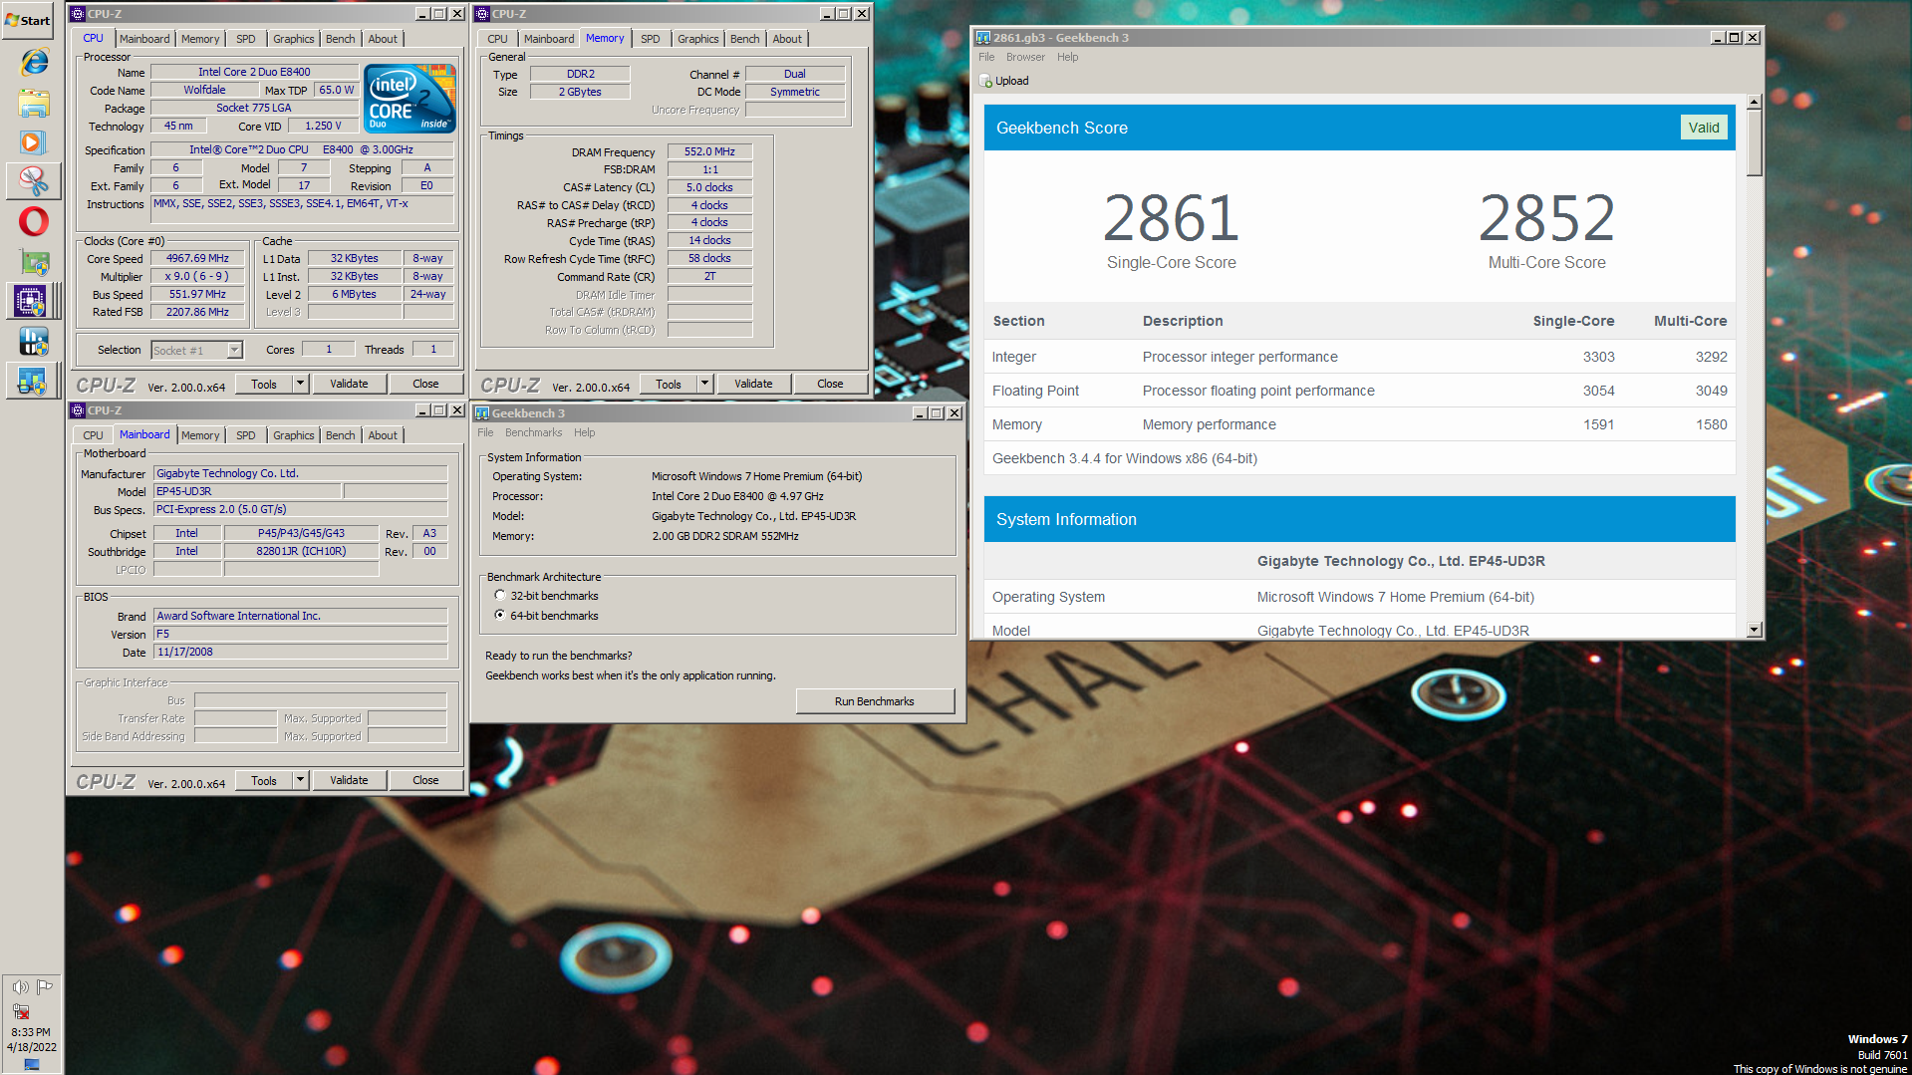Click the BIOS date 11/17/2008 field
The height and width of the screenshot is (1075, 1912).
(x=300, y=652)
